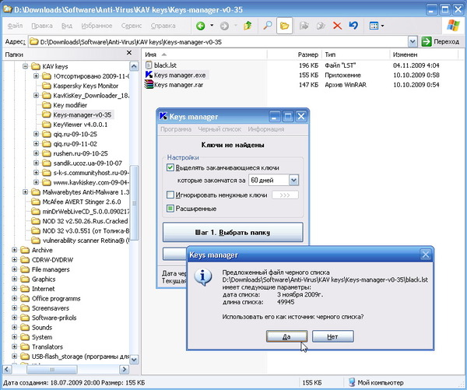Click the green Переход go arrow
The image size is (467, 390).
[427, 42]
